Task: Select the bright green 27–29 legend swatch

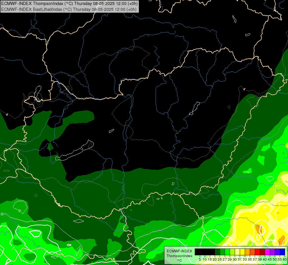Action: click(x=227, y=252)
